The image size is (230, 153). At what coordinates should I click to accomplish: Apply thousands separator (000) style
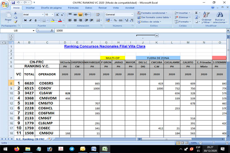coord(120,20)
